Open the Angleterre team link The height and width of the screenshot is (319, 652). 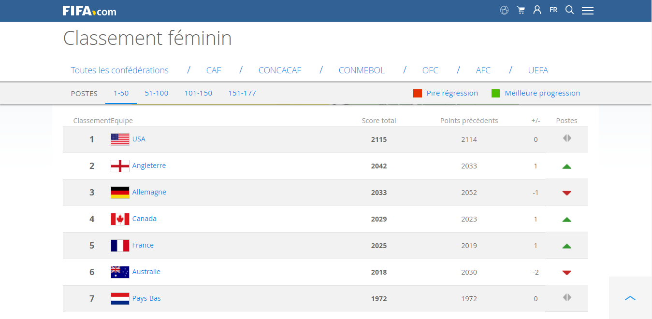(x=149, y=166)
